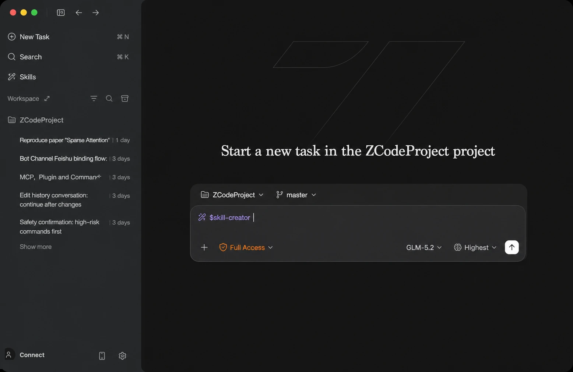
Task: Add an attachment with the plus icon
Action: 204,247
